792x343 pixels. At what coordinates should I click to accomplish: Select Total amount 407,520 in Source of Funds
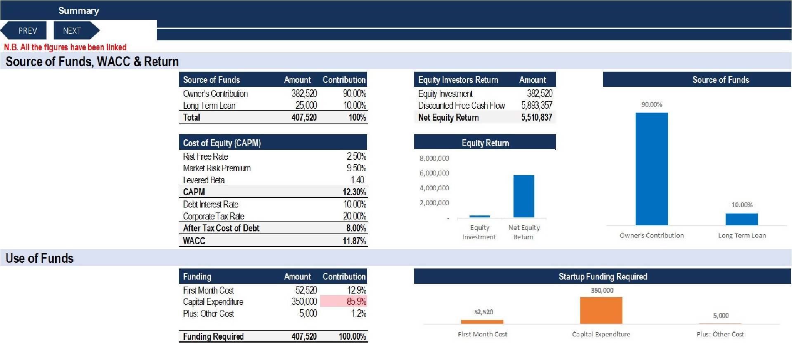(x=304, y=117)
